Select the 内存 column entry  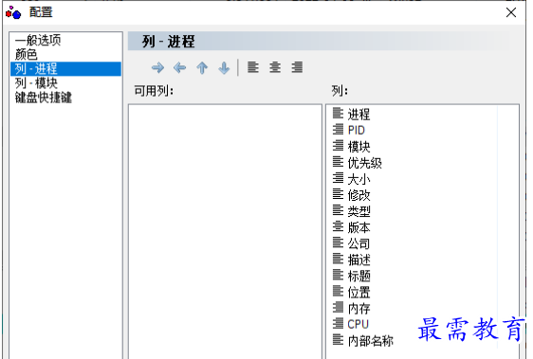tap(358, 309)
